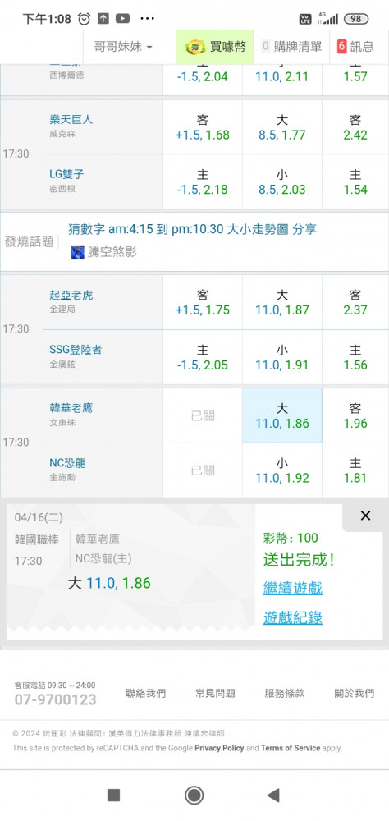Screen dimensions: 389x821
Task: Open 購牌清單 cart list
Action: [292, 47]
